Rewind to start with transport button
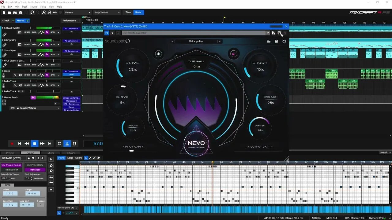Image resolution: width=392 pixels, height=220 pixels. click(x=19, y=144)
